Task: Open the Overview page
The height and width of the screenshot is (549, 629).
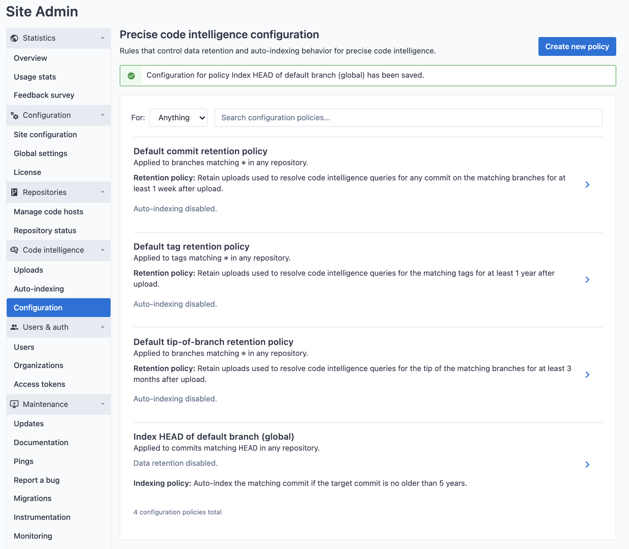Action: click(x=30, y=58)
